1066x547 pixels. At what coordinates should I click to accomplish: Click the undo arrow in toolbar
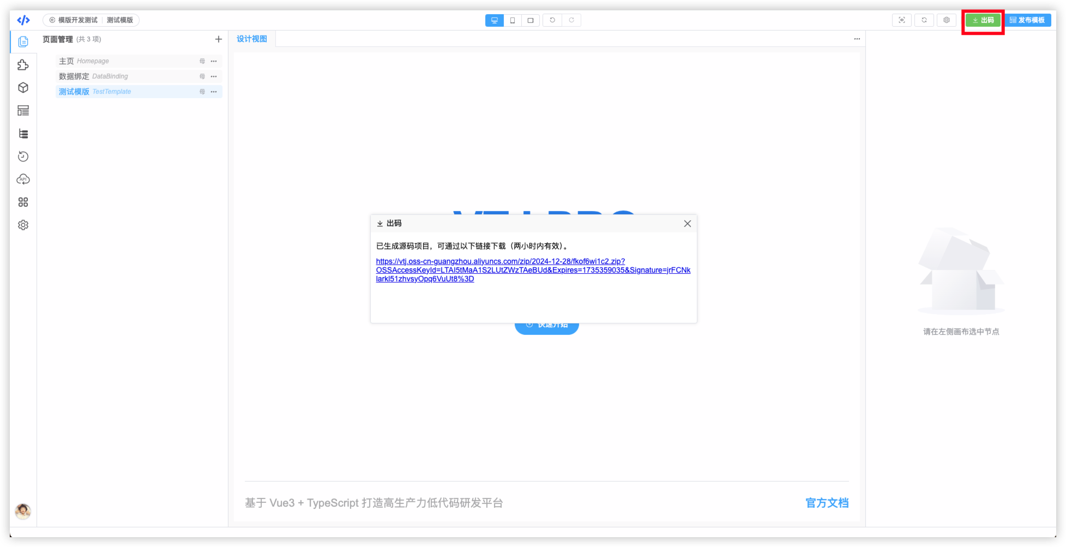[x=552, y=20]
